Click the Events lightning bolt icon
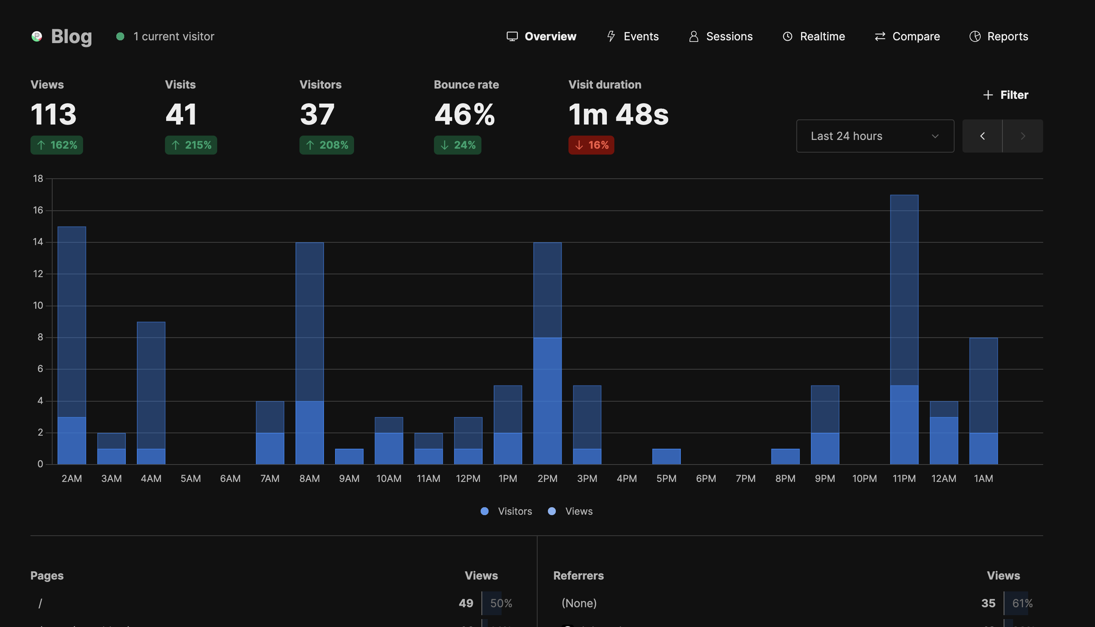The height and width of the screenshot is (627, 1095). (611, 37)
